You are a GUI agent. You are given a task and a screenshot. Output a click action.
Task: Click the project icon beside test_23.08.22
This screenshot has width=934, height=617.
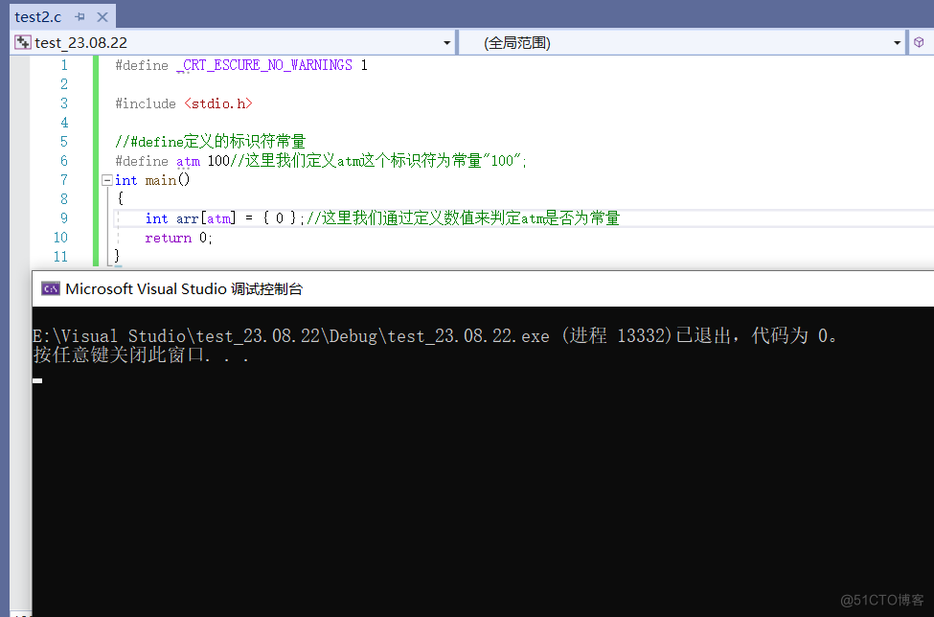[23, 42]
